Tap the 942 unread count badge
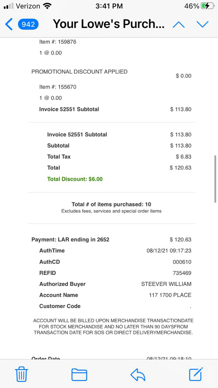The image size is (218, 388). pos(28,24)
